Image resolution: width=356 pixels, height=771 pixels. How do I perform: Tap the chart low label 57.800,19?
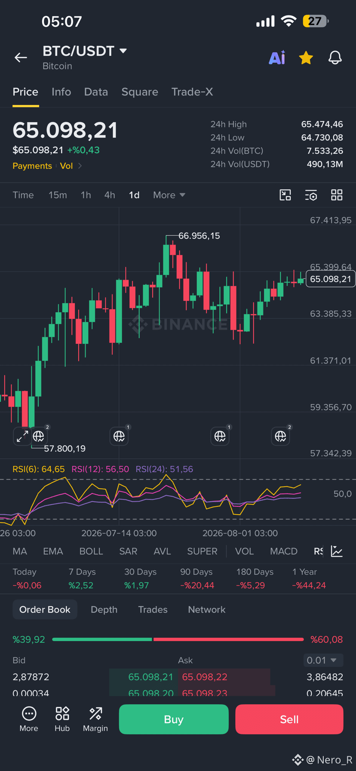64,449
